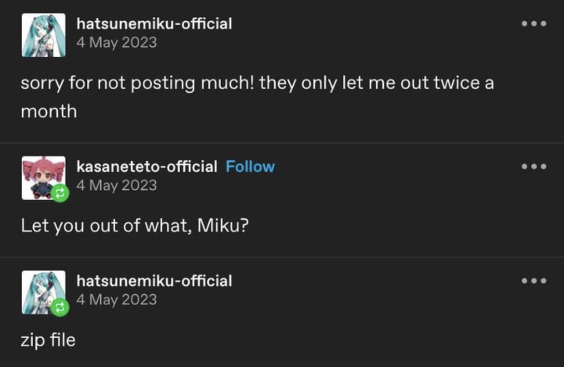Open Miku avatar on the 'zip file' post
Screen dimensions: 564x367
43,292
